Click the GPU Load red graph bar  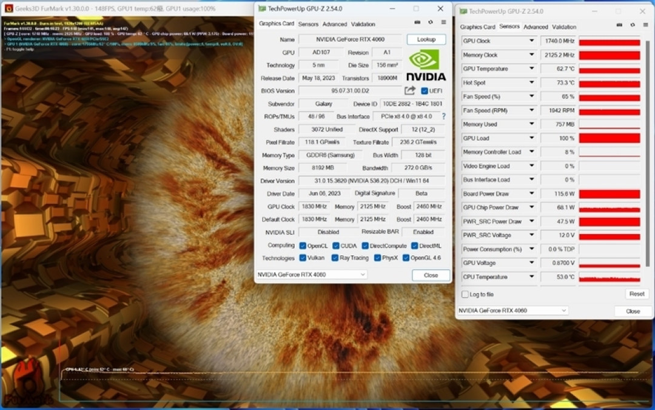(610, 138)
